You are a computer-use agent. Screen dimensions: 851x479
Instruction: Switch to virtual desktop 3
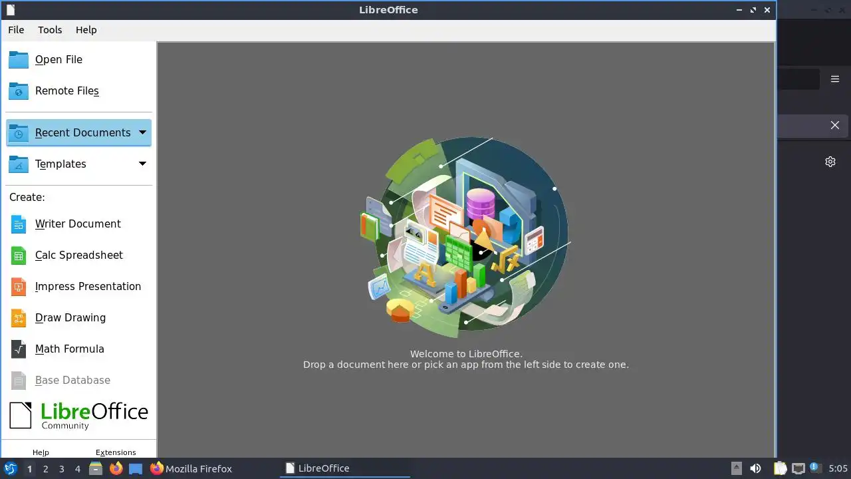pos(62,469)
